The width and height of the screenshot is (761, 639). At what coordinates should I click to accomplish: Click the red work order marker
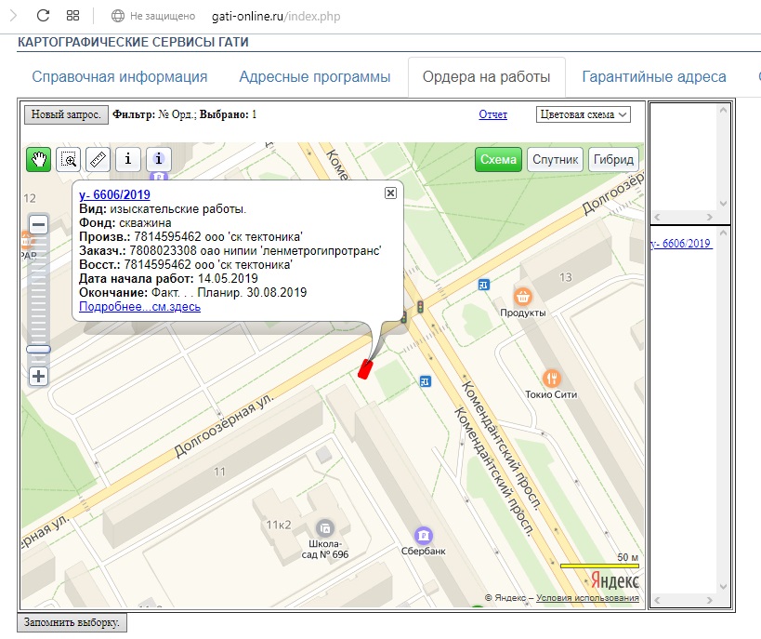365,369
